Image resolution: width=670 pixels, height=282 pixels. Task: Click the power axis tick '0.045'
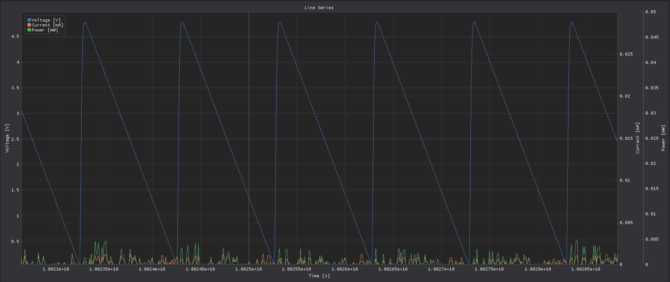(x=652, y=37)
